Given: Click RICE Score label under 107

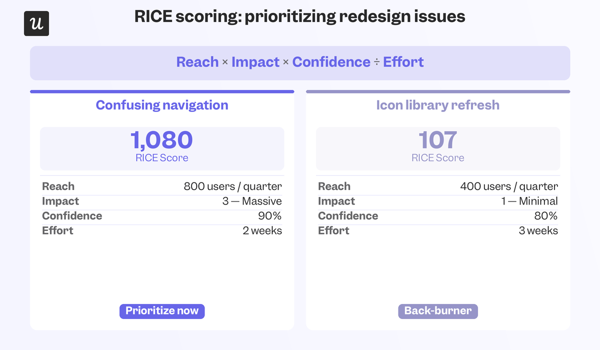Looking at the screenshot, I should (x=438, y=158).
